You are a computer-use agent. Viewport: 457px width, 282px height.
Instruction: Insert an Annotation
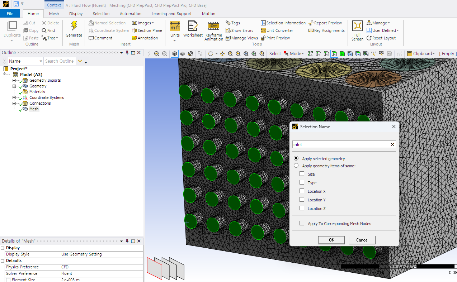145,38
